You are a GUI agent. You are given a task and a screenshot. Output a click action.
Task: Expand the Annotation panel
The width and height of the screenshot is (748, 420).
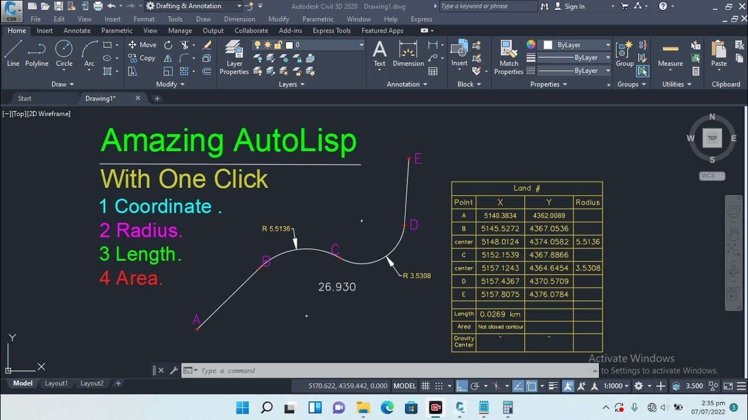[407, 84]
